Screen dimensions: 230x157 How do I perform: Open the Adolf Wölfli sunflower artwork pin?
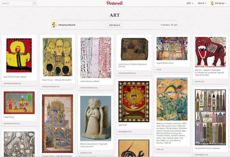(134, 102)
